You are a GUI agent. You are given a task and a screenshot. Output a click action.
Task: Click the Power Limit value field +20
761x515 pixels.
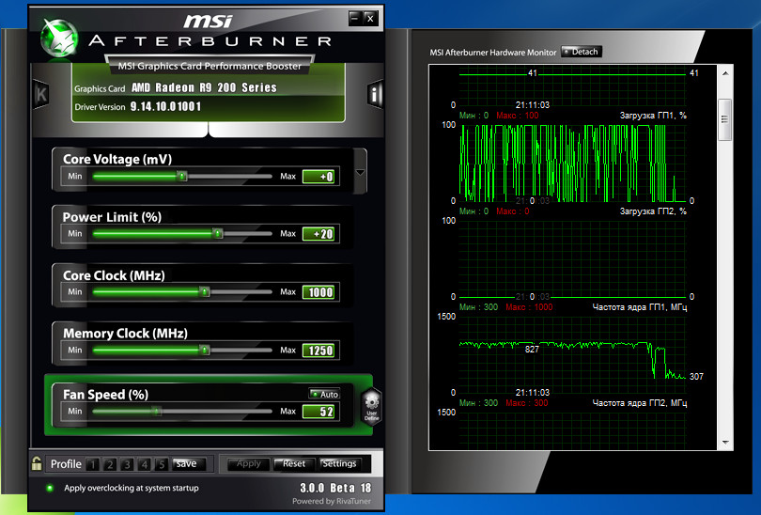click(x=318, y=234)
